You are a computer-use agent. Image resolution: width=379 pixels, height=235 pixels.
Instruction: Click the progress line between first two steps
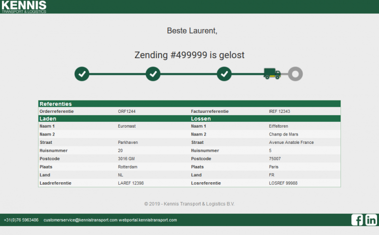coord(117,74)
